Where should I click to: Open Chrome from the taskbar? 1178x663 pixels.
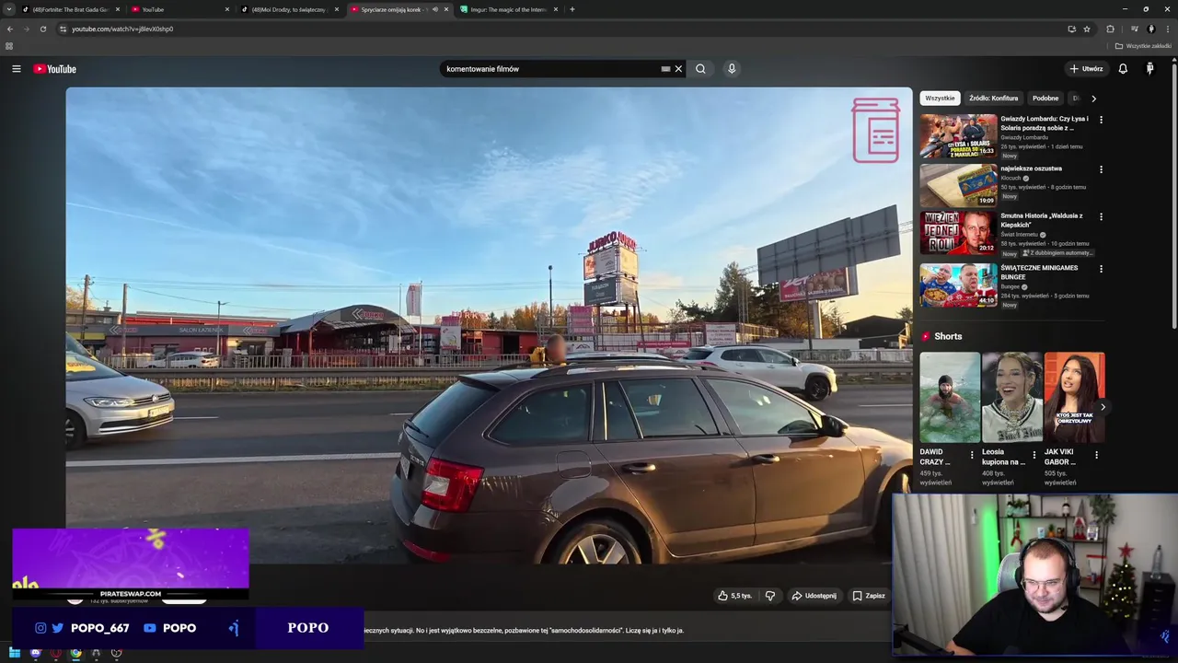(75, 653)
